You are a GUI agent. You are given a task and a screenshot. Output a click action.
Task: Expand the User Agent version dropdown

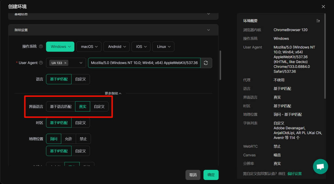coord(81,63)
